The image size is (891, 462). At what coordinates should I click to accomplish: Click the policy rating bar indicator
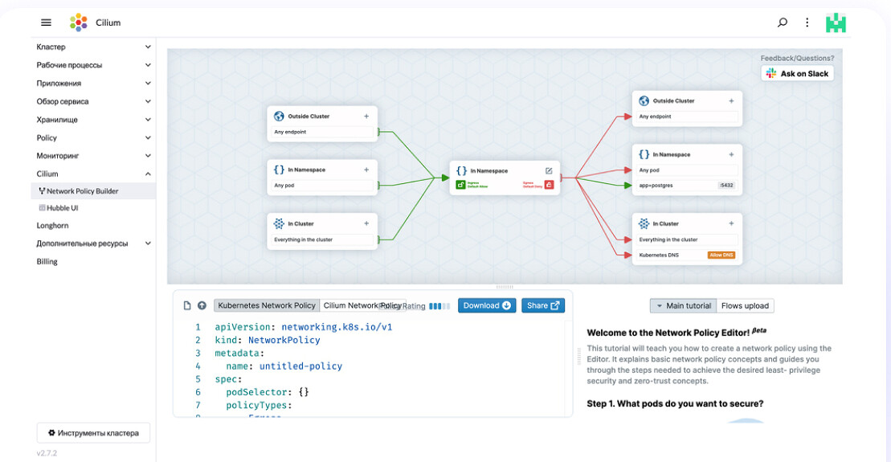439,305
